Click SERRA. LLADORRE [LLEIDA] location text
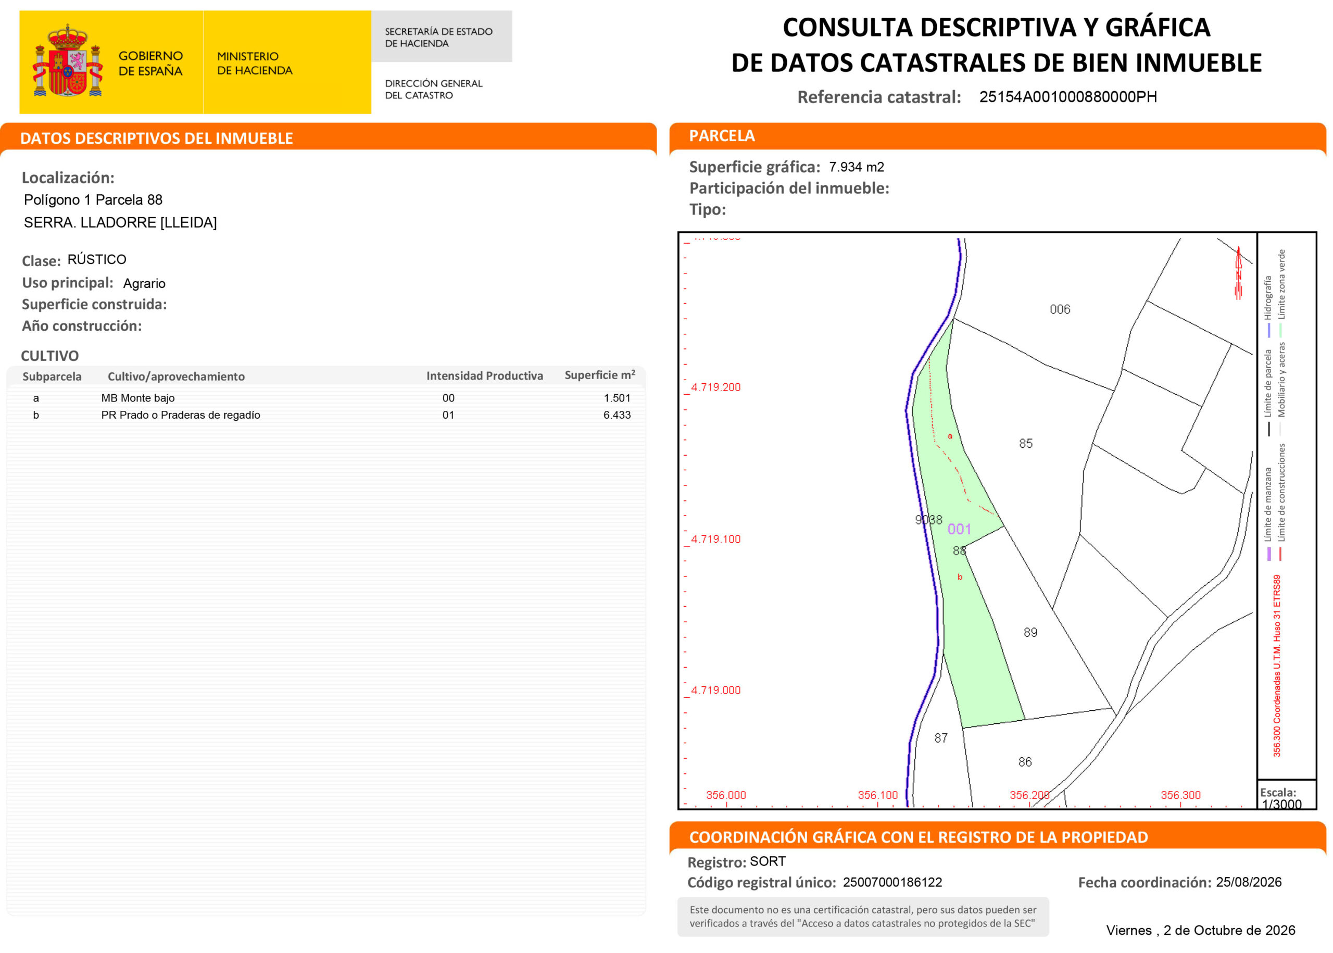The height and width of the screenshot is (953, 1333). click(x=120, y=223)
